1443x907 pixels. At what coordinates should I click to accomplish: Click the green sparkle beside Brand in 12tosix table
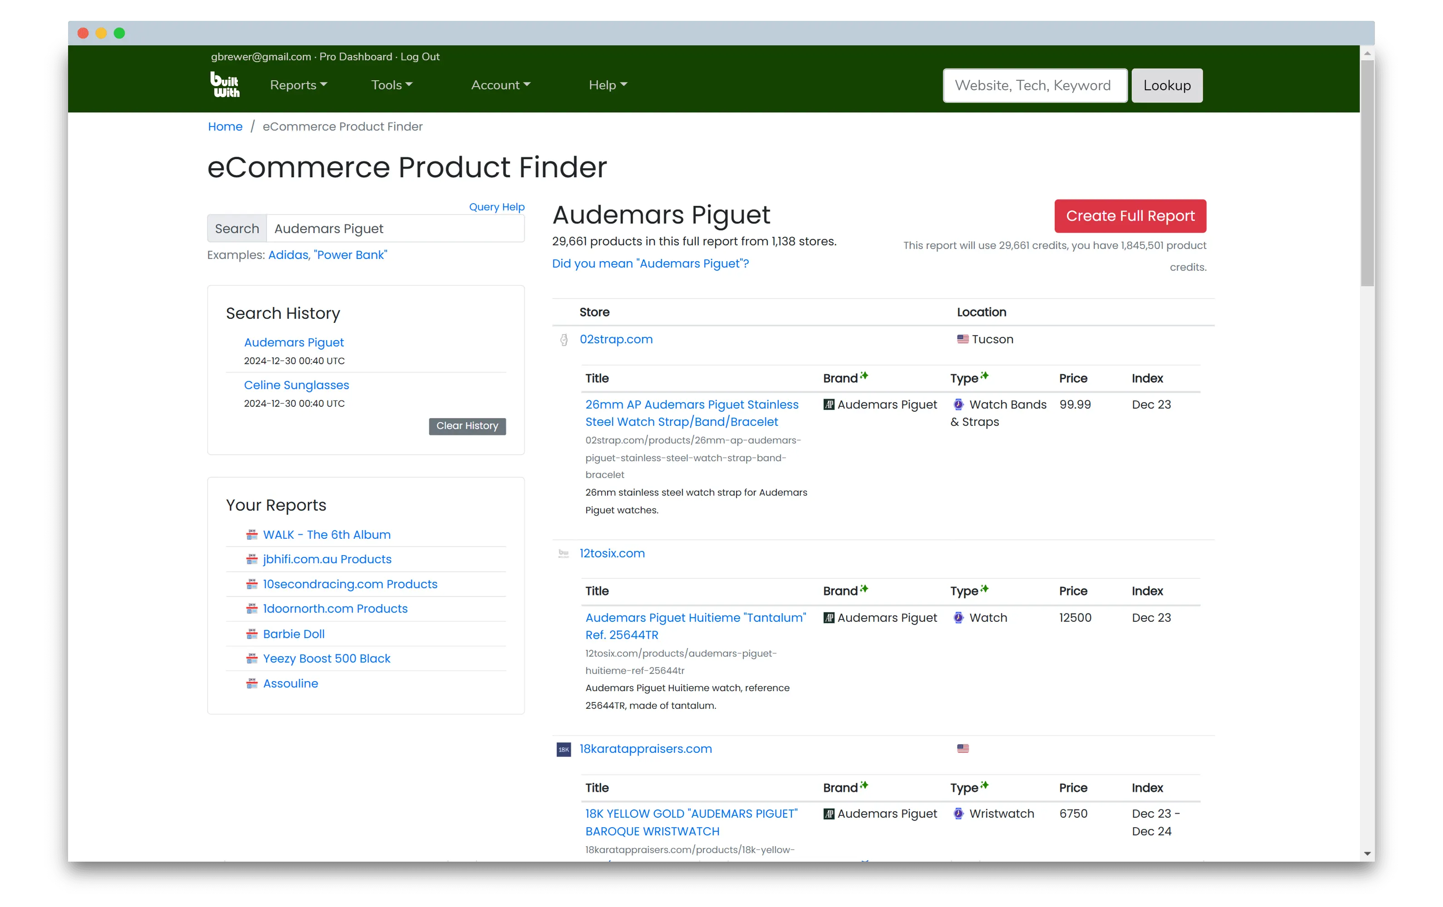[864, 588]
